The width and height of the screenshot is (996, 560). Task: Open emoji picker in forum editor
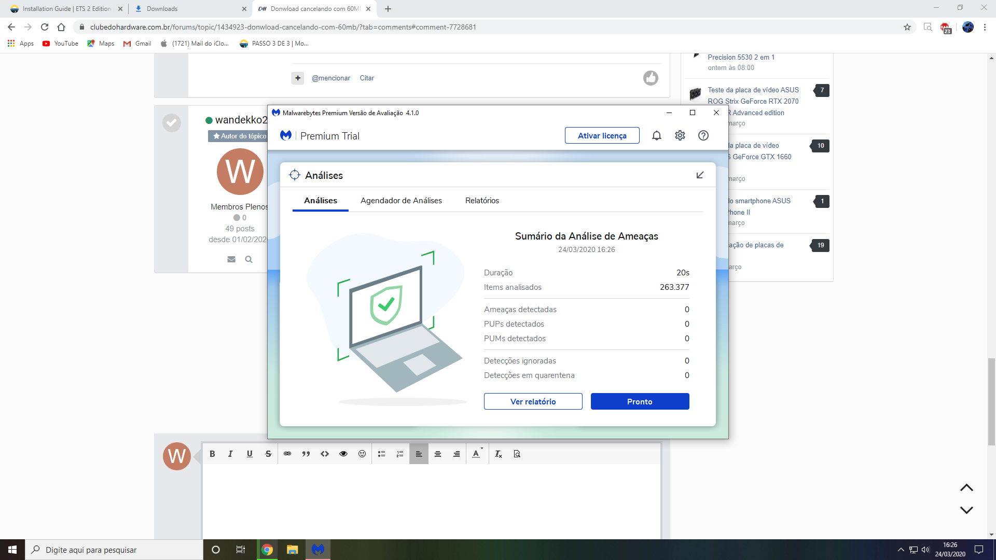[x=362, y=454]
